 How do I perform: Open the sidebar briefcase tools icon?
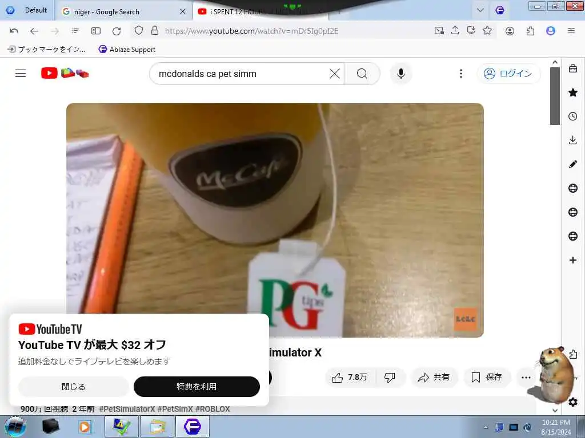[x=573, y=68]
